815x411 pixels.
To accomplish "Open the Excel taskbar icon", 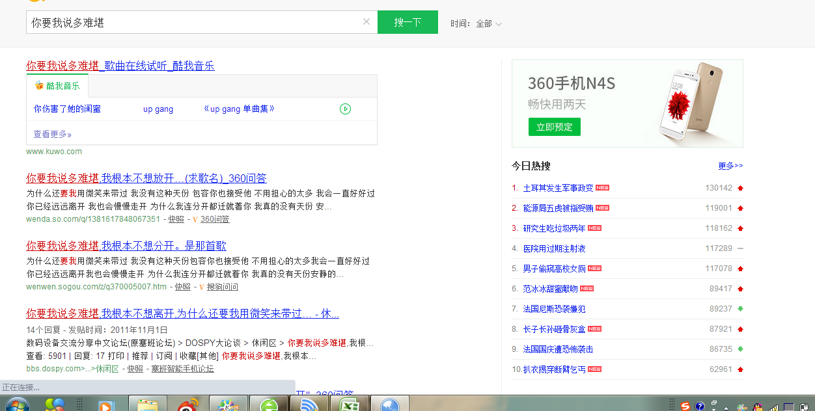I will click(x=350, y=404).
